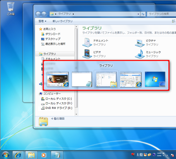Click the IME 般 conversion mode indicator

(x=141, y=155)
